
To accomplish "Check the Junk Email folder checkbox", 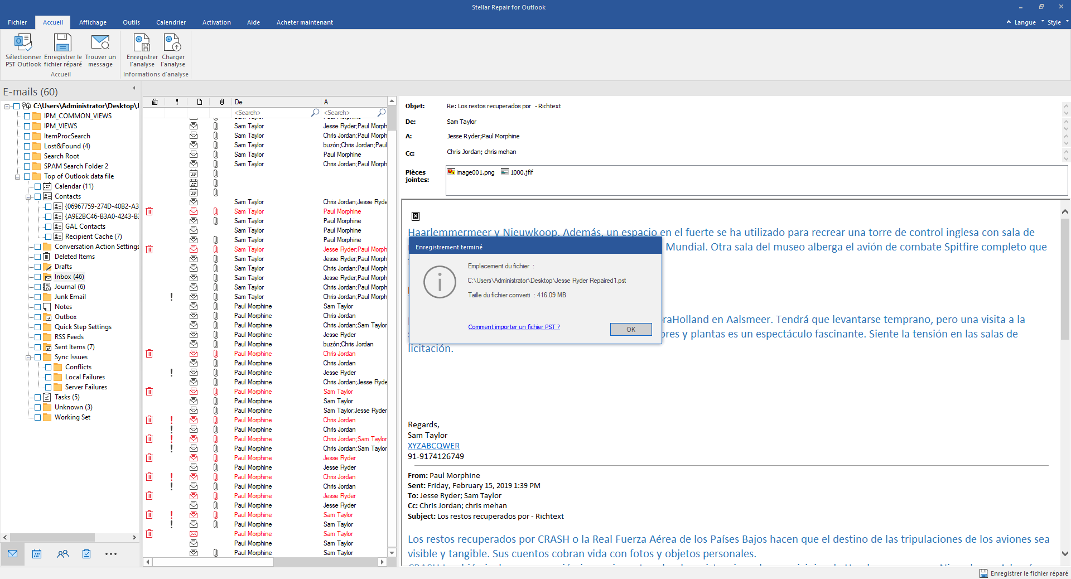I will [37, 297].
